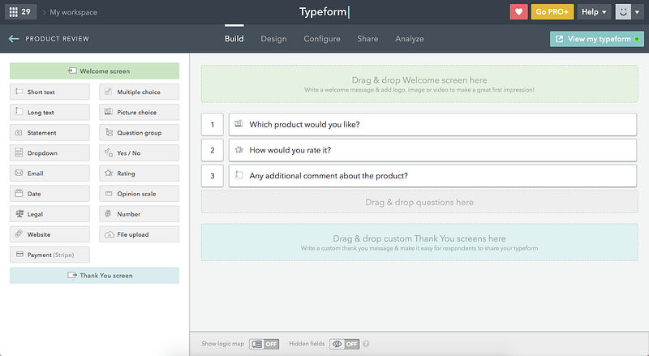Open the My workspace breadcrumb link
The width and height of the screenshot is (649, 356).
point(74,12)
